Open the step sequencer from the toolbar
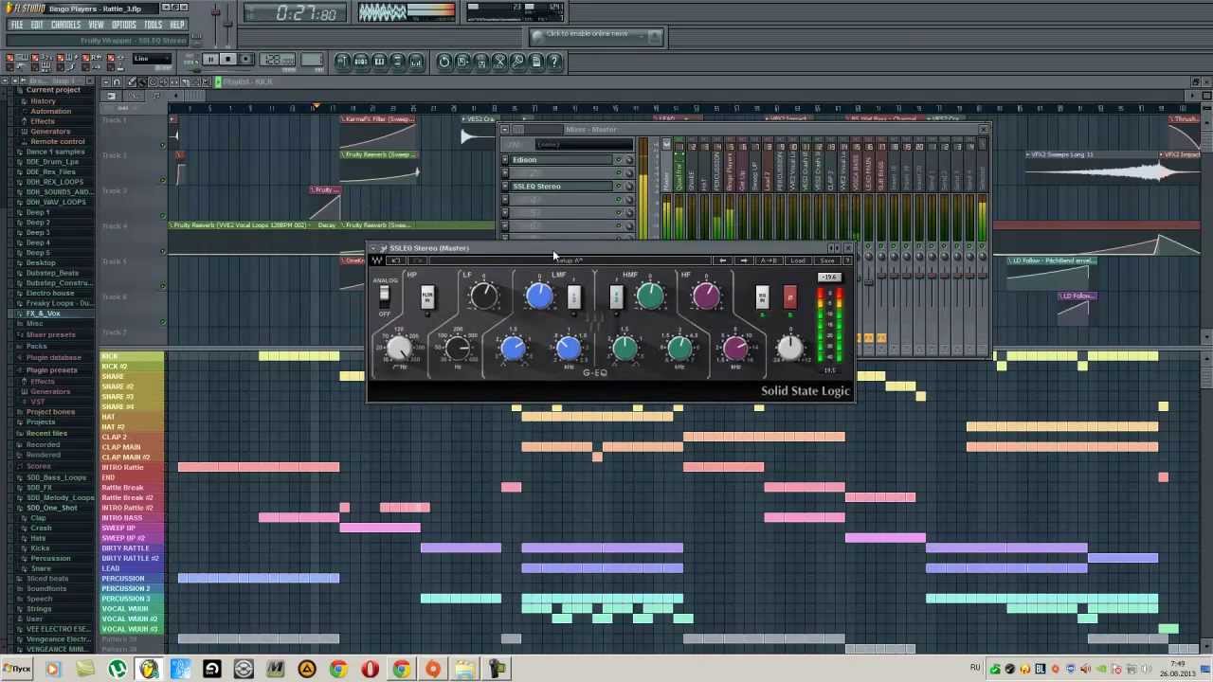This screenshot has height=682, width=1213. point(362,62)
